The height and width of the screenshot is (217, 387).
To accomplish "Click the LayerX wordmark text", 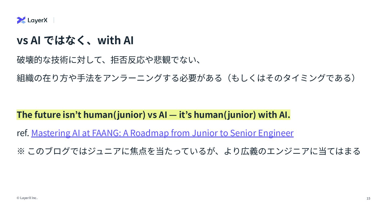I will click(37, 20).
